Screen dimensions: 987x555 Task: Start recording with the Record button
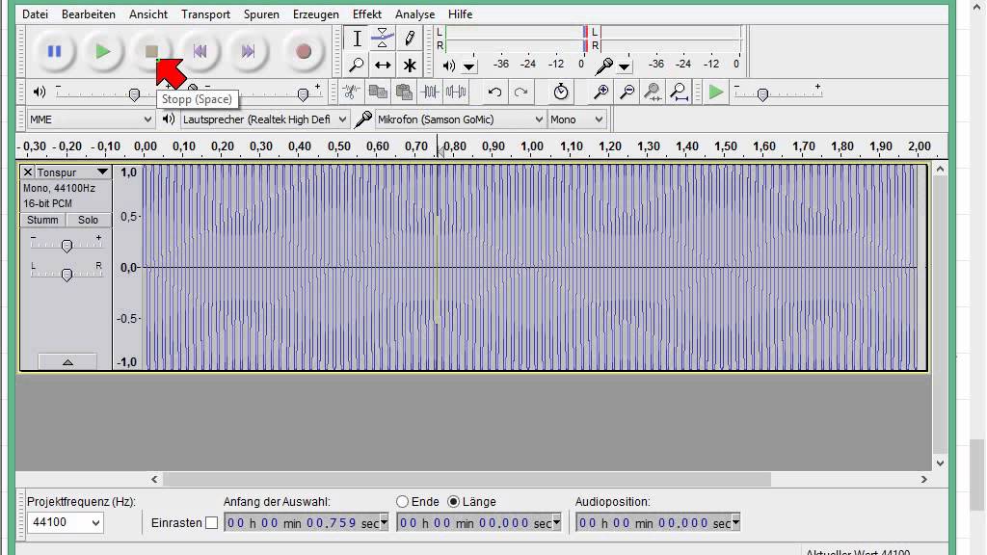(304, 51)
